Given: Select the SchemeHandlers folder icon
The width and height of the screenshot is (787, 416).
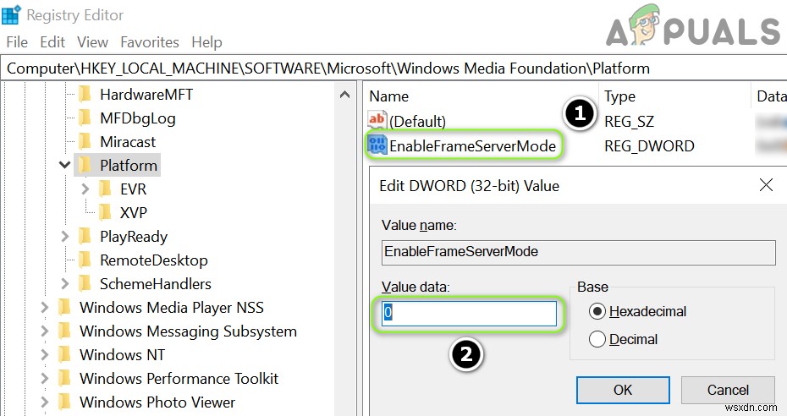Looking at the screenshot, I should click(85, 283).
